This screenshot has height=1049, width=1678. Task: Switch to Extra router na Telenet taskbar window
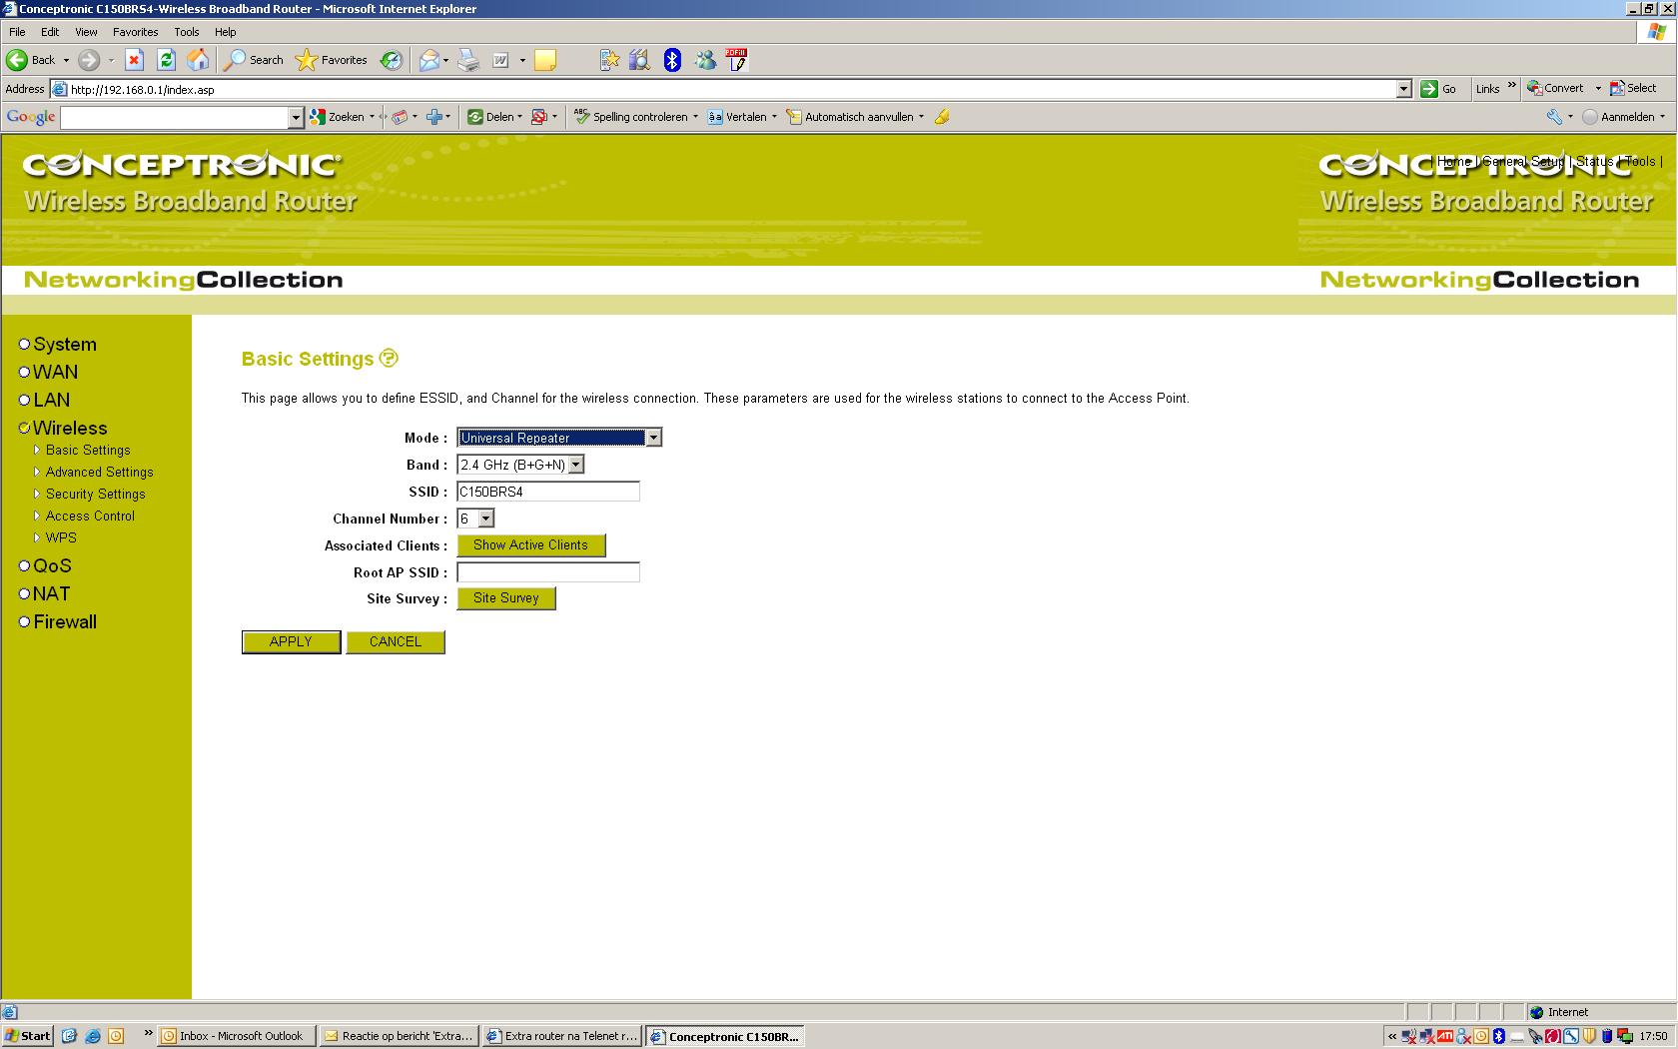tap(561, 1036)
